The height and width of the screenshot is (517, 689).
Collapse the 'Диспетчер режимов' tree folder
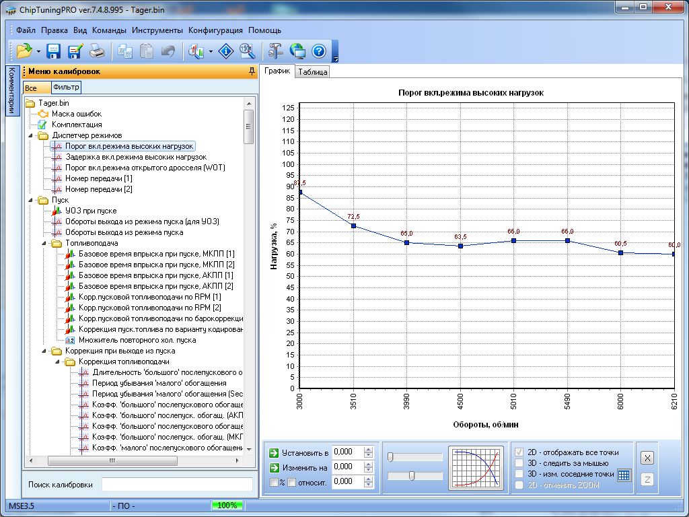(x=32, y=135)
